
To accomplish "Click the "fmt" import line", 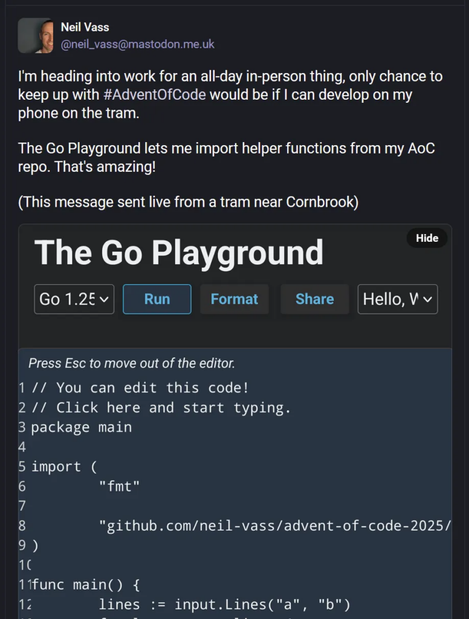I will tap(119, 487).
